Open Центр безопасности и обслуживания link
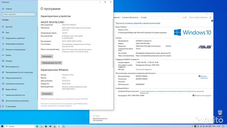 [x=100, y=119]
